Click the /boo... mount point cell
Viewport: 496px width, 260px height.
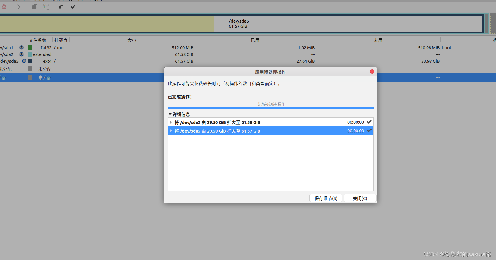tap(61, 48)
